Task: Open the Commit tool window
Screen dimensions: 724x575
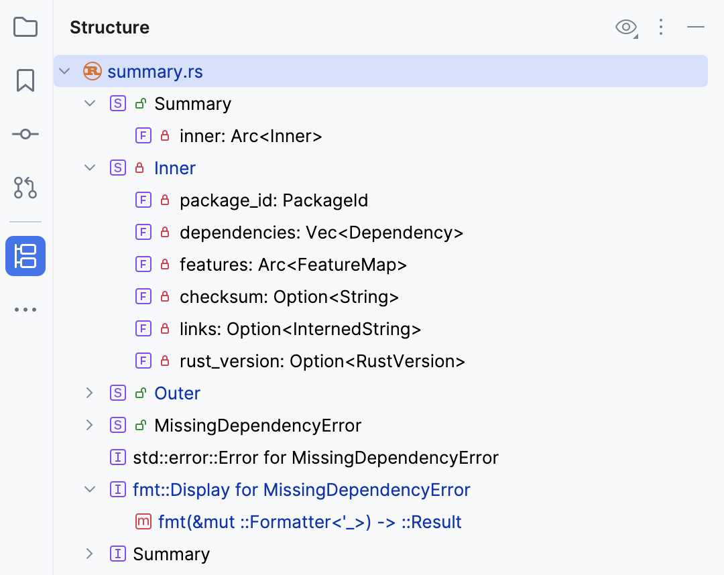Action: point(25,133)
